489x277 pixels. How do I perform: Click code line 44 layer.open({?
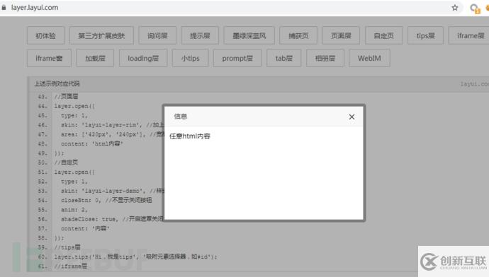74,106
